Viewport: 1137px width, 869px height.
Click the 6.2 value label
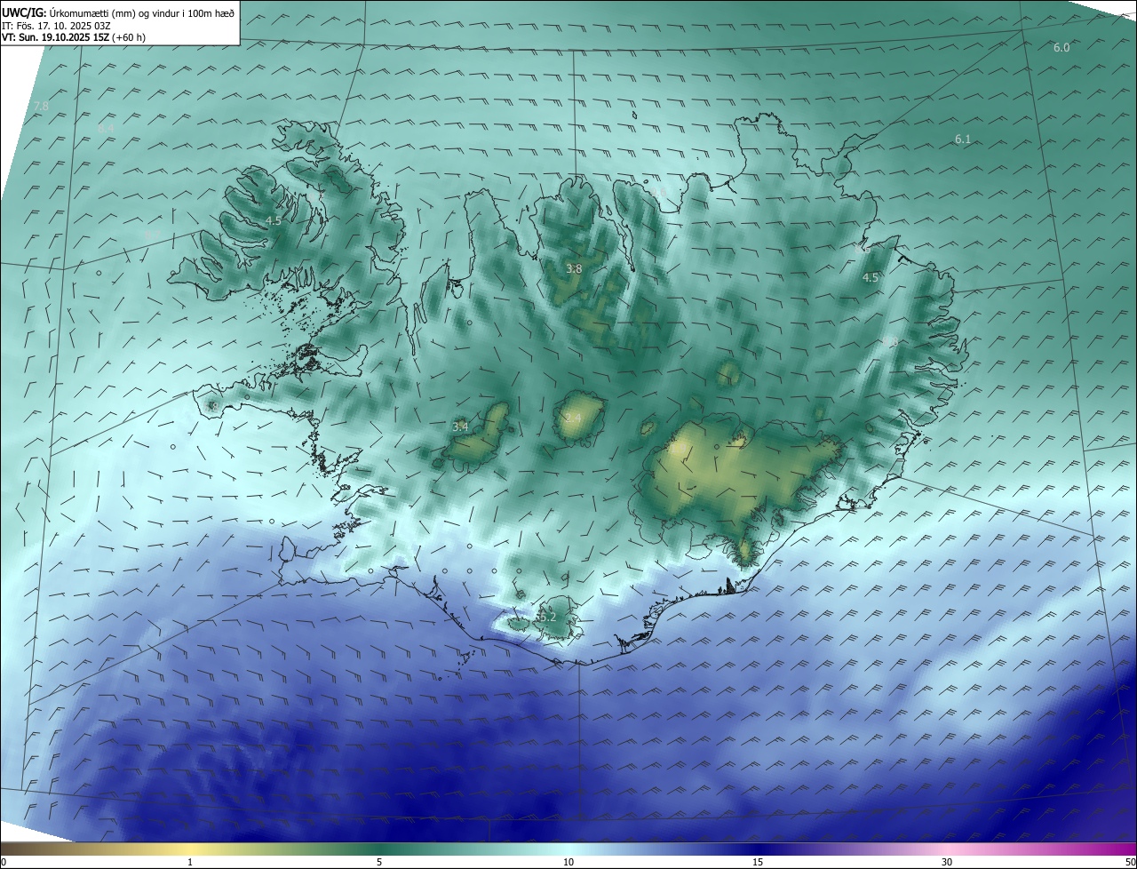coord(547,617)
